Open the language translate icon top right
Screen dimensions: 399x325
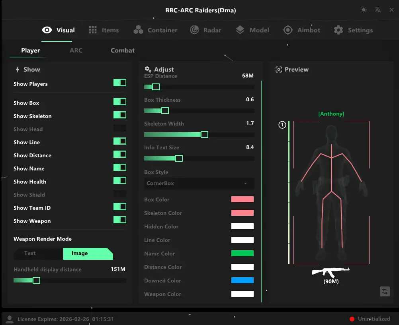coord(377,10)
